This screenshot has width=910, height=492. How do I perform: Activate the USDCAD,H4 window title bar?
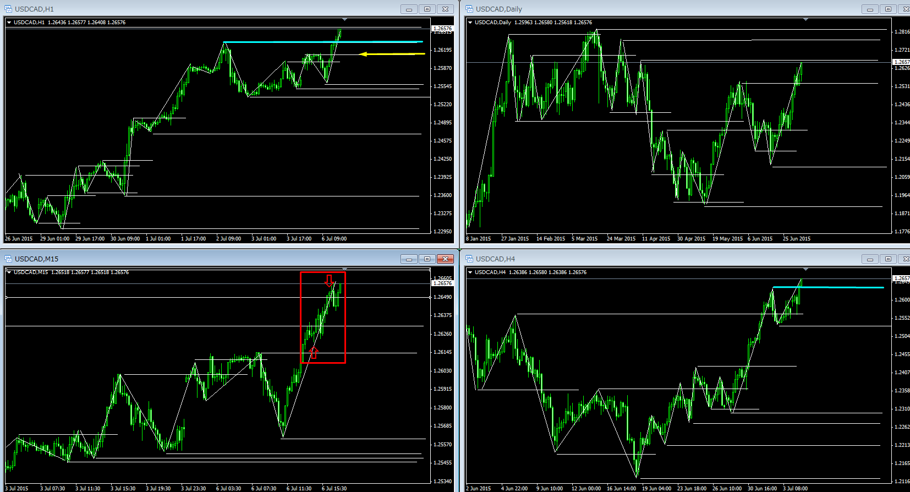(x=660, y=259)
